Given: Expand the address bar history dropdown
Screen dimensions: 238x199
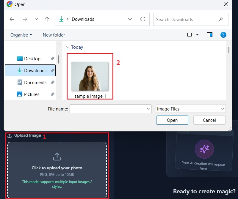Looking at the screenshot, I should coord(130,19).
